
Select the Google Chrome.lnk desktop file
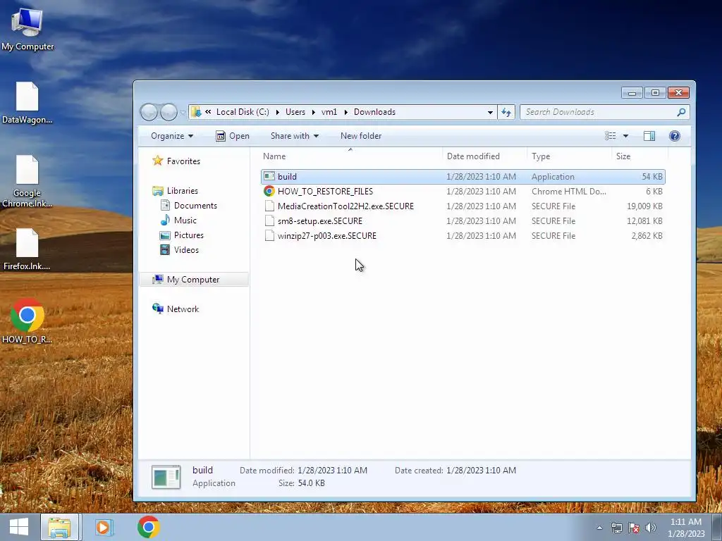[27, 181]
